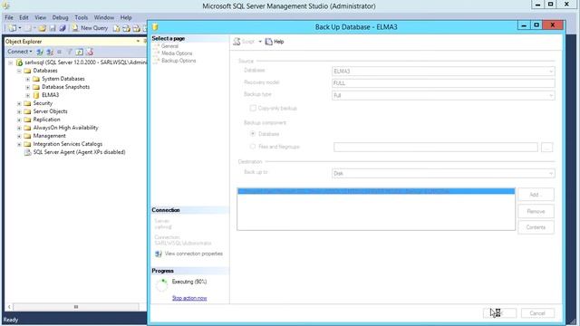Click the SQL Server Agent icon in tree
Screen dimensions: 580x326
tap(27, 152)
